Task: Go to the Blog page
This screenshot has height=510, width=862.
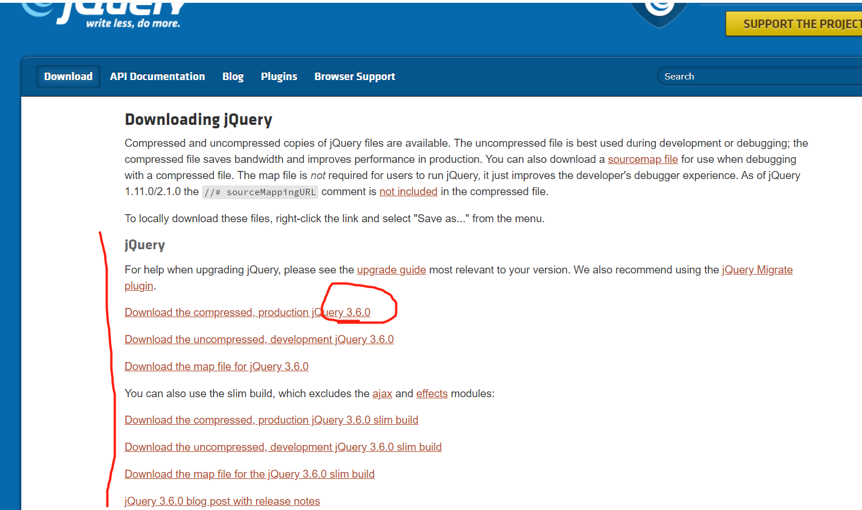Action: (232, 76)
